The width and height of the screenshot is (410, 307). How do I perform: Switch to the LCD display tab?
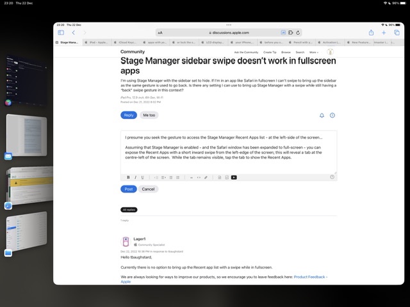pos(215,42)
